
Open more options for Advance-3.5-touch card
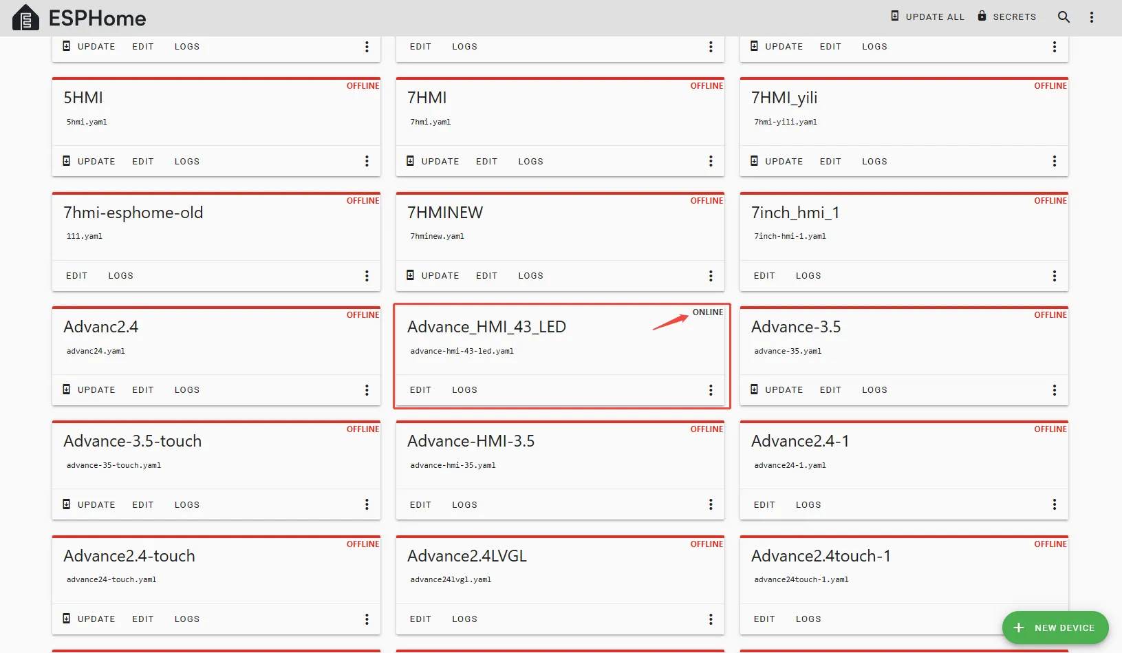tap(367, 504)
